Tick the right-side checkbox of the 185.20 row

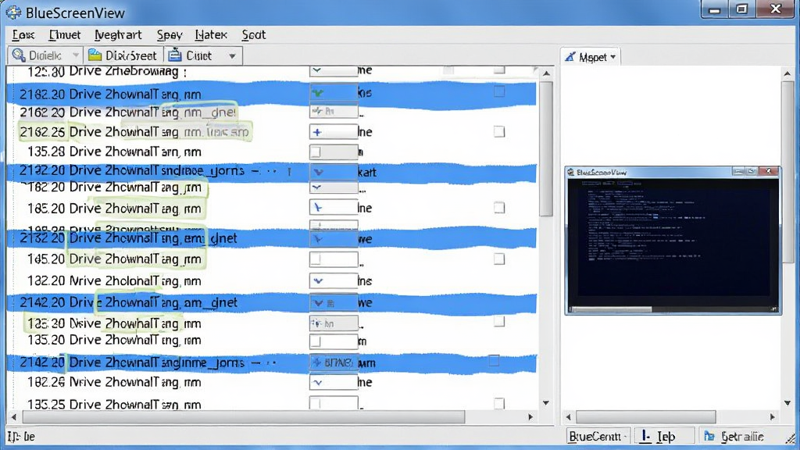(499, 208)
